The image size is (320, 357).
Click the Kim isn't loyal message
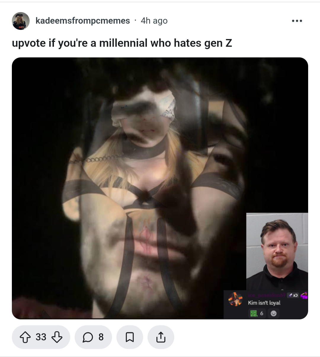coord(264,303)
